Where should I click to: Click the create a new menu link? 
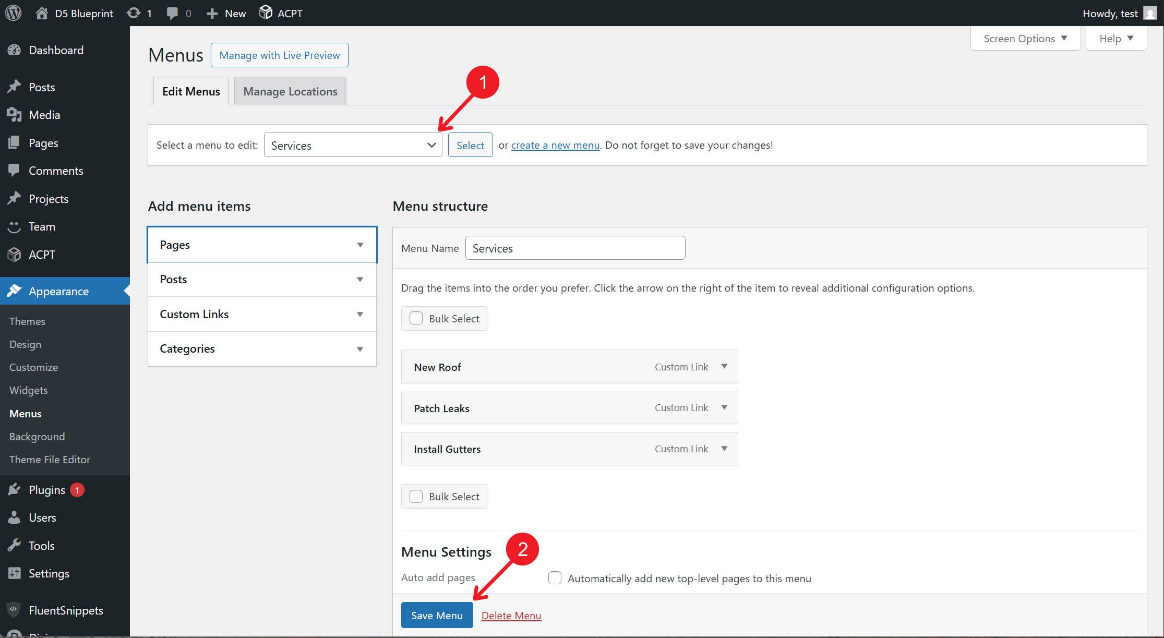(x=555, y=145)
